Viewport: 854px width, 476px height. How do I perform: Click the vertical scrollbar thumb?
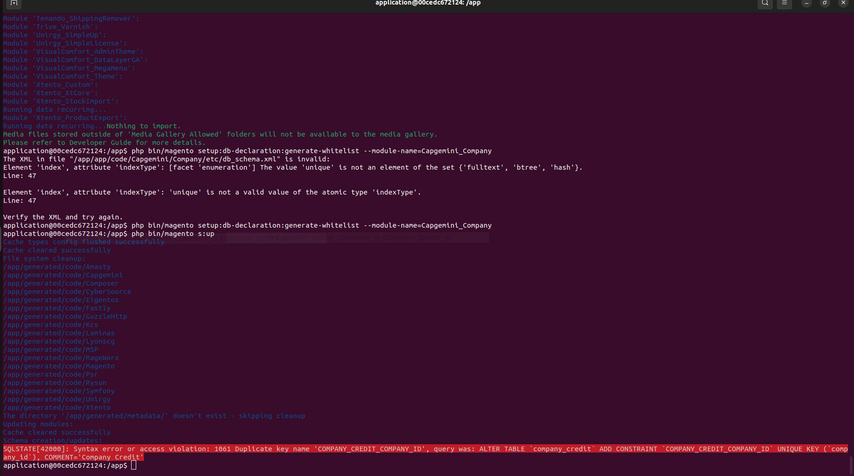(851, 465)
